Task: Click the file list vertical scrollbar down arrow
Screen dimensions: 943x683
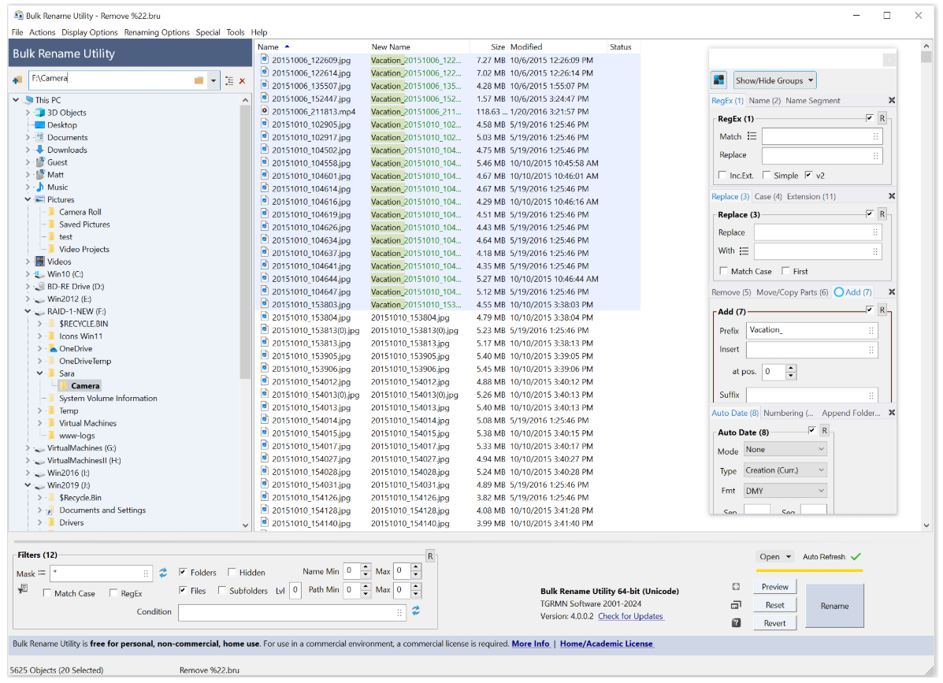Action: coord(926,525)
